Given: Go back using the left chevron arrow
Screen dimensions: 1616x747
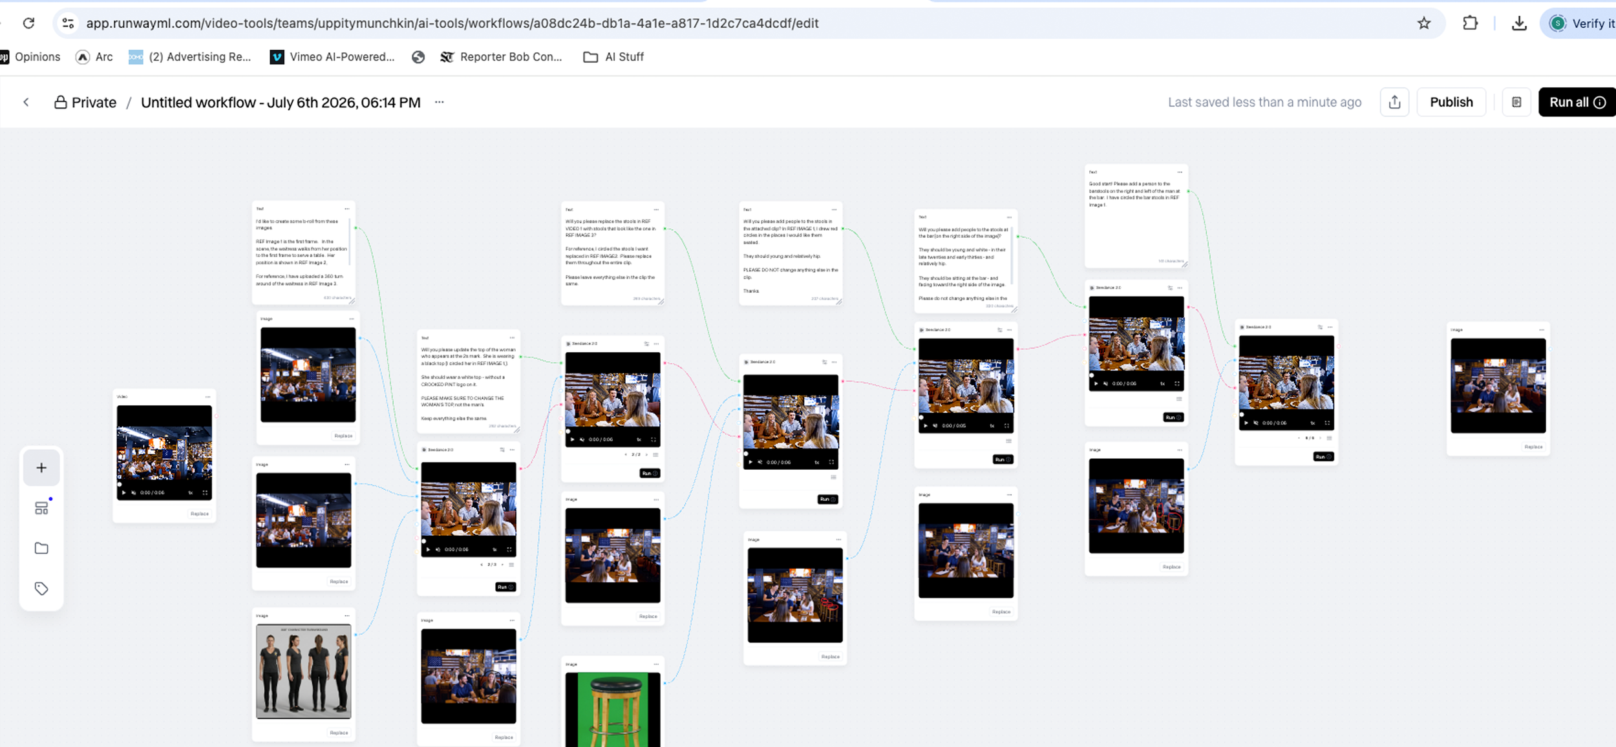Looking at the screenshot, I should 27,102.
